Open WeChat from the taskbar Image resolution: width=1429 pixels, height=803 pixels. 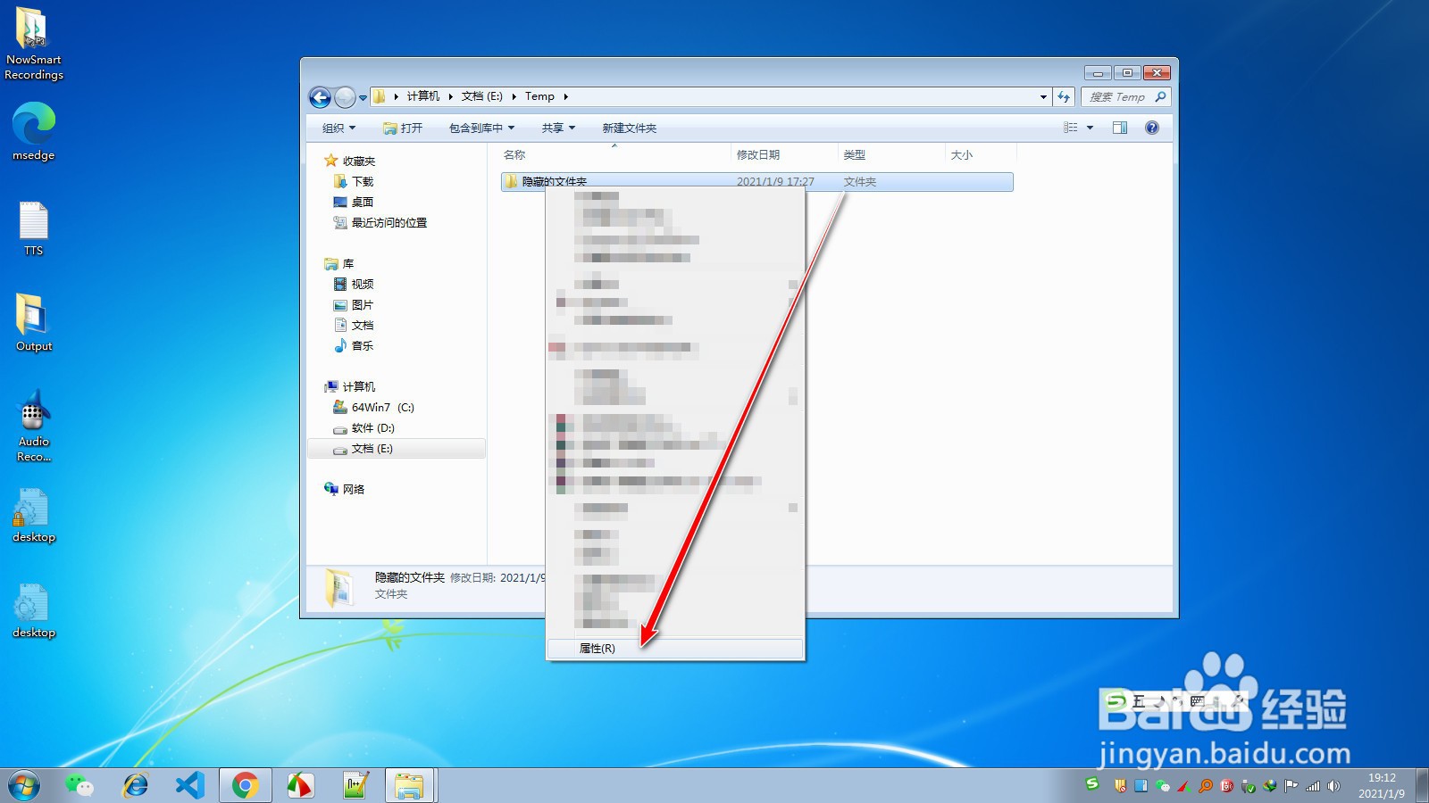pos(79,785)
